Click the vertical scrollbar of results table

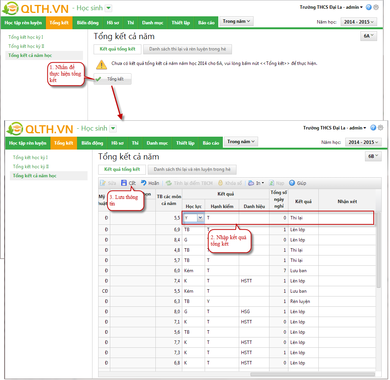378,250
